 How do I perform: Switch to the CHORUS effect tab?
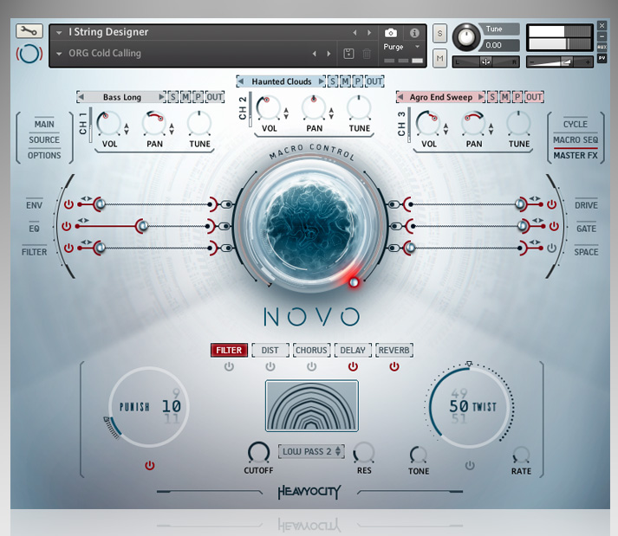(x=311, y=350)
